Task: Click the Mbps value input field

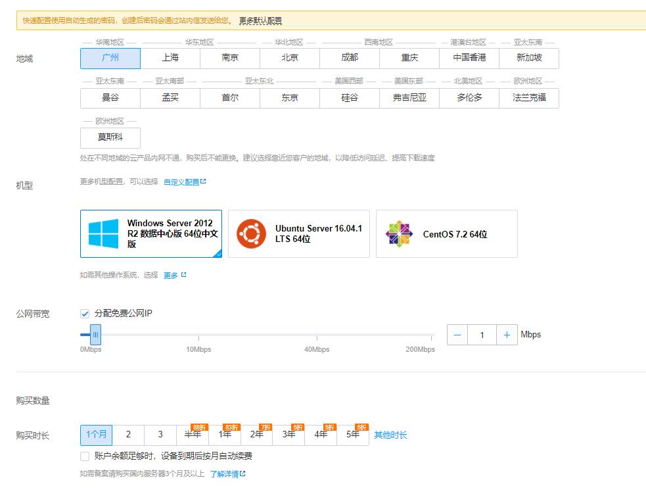Action: coord(482,335)
